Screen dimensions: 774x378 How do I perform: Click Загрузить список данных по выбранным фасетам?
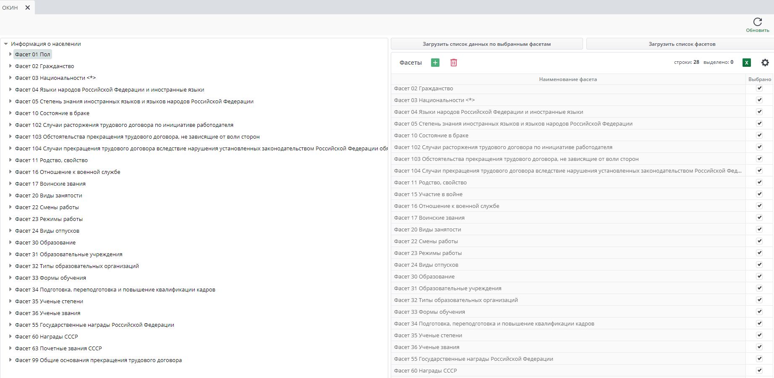[x=486, y=44]
